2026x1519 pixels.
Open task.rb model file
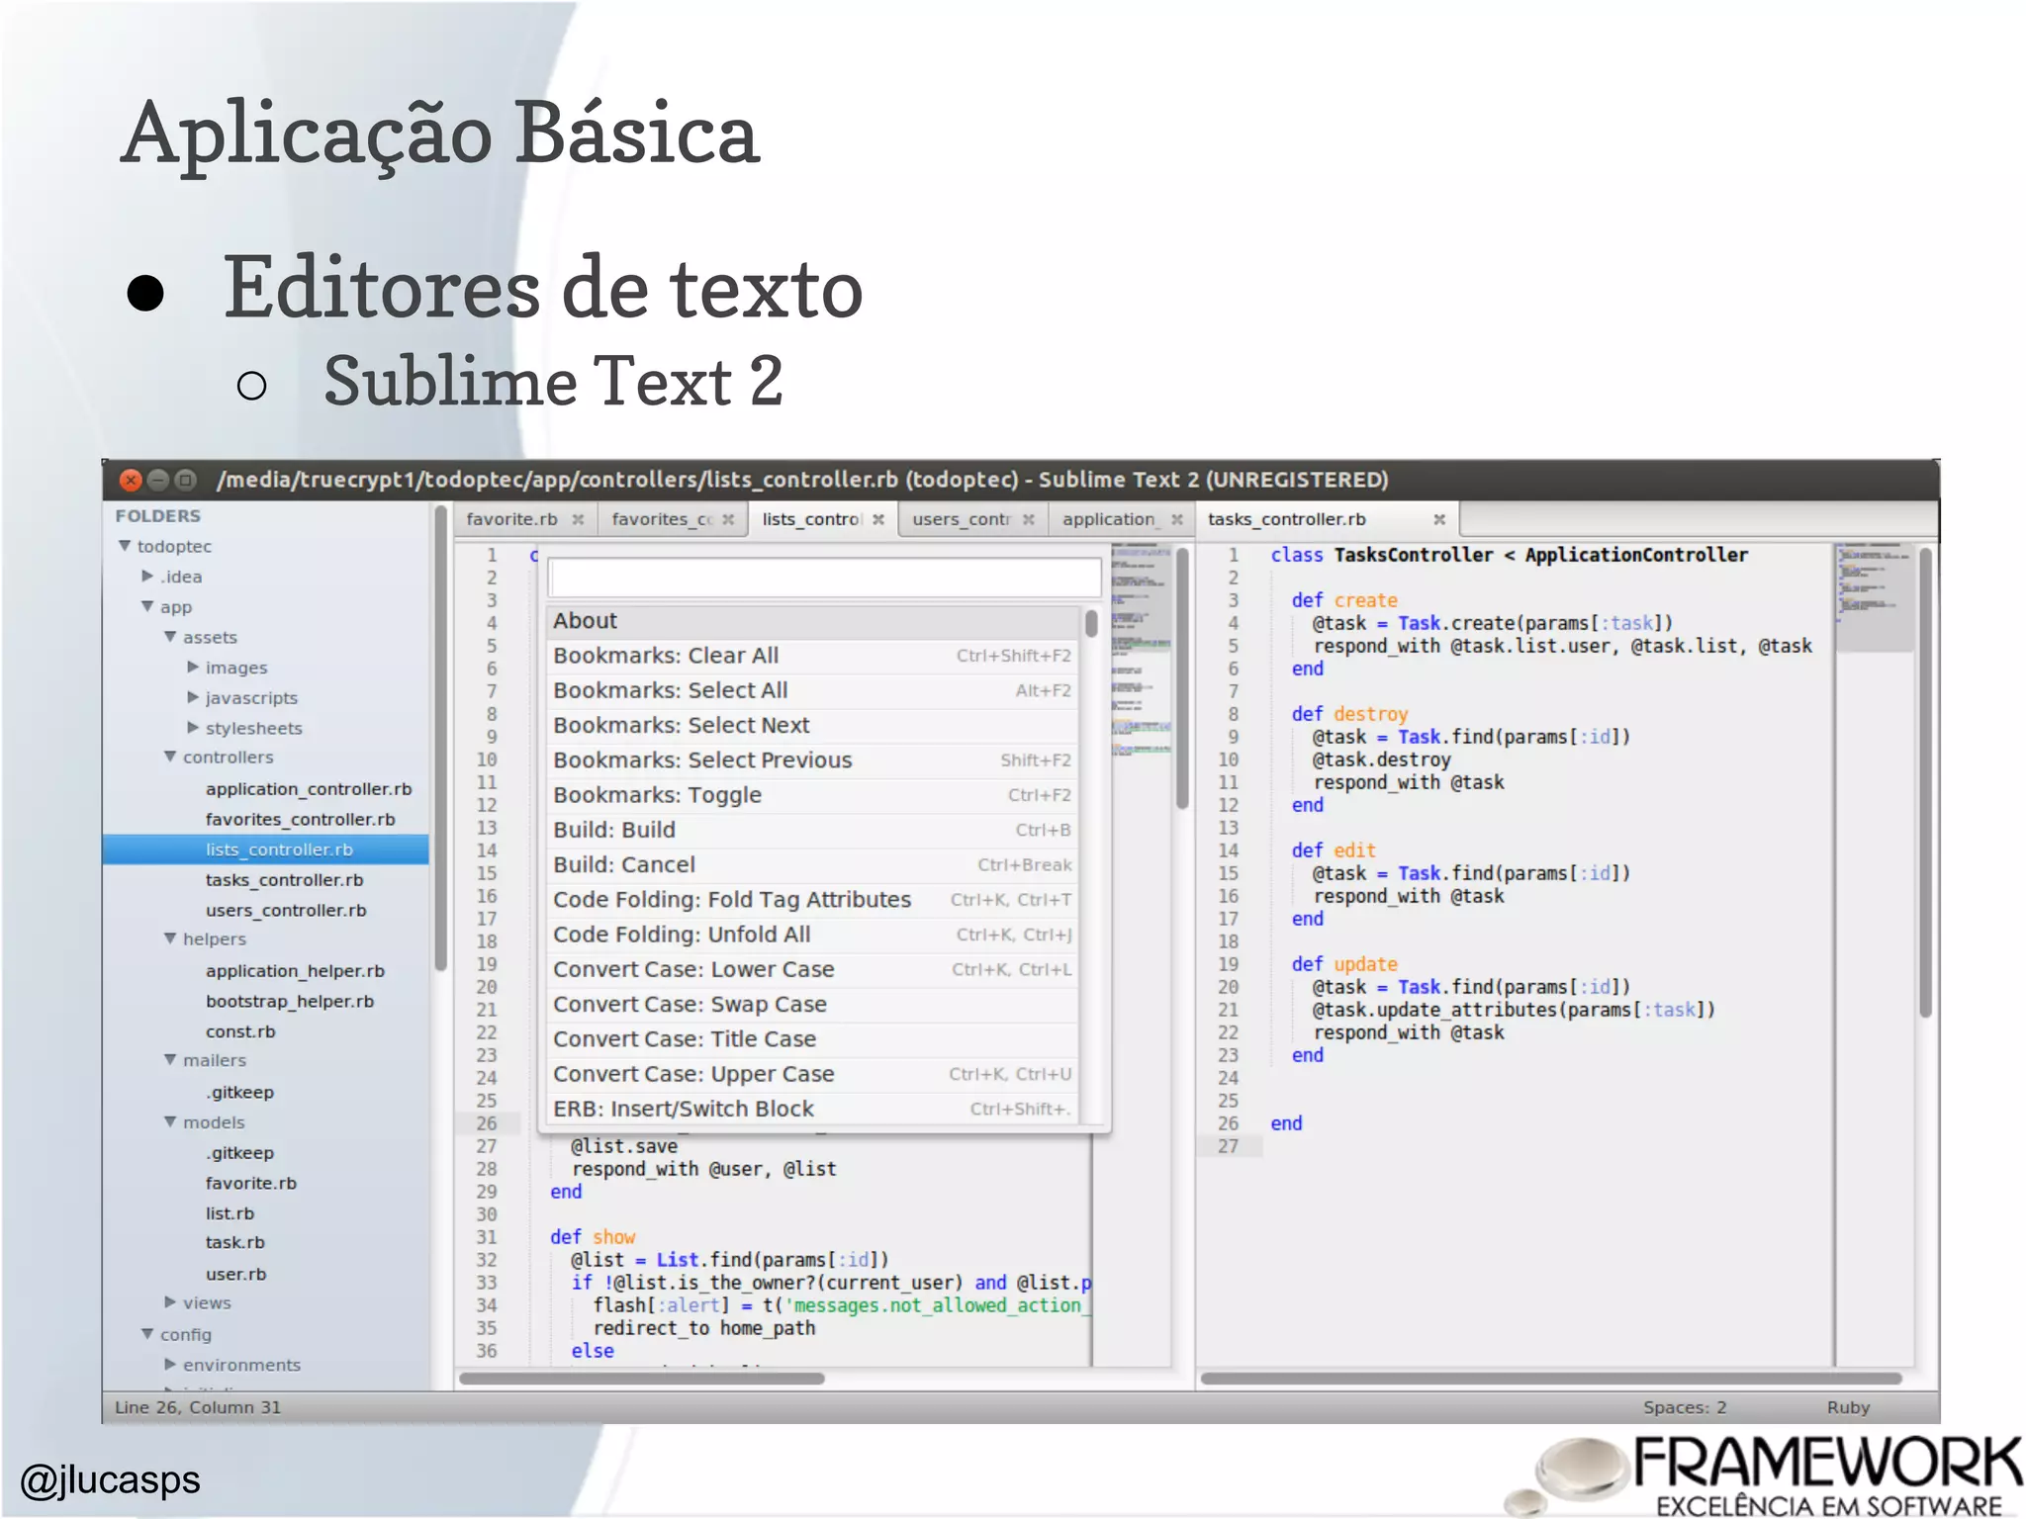click(x=234, y=1243)
